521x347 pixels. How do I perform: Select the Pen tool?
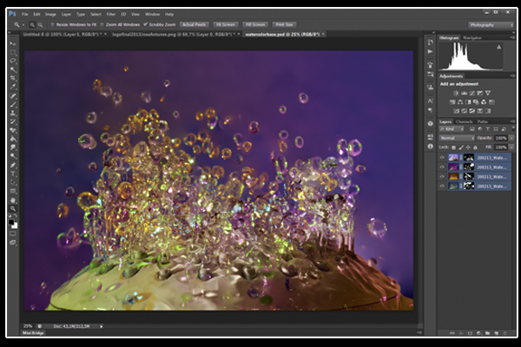[13, 165]
